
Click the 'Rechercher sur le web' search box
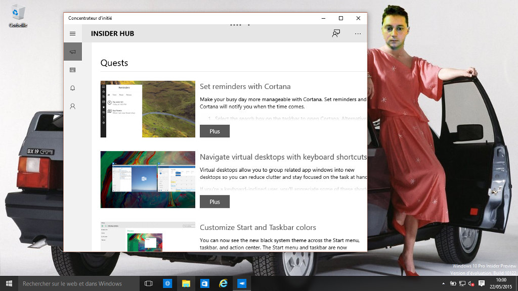(78, 283)
